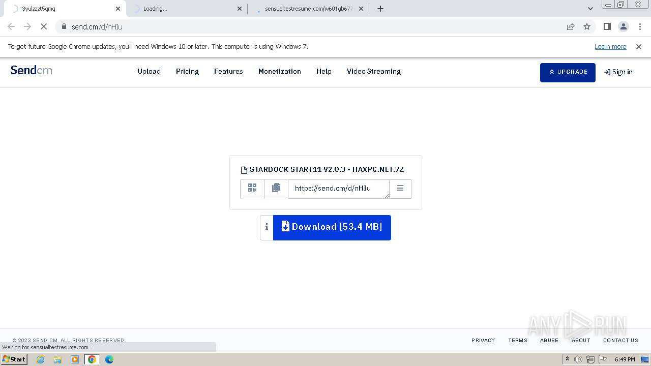Show hidden system tray icons

pyautogui.click(x=567, y=359)
